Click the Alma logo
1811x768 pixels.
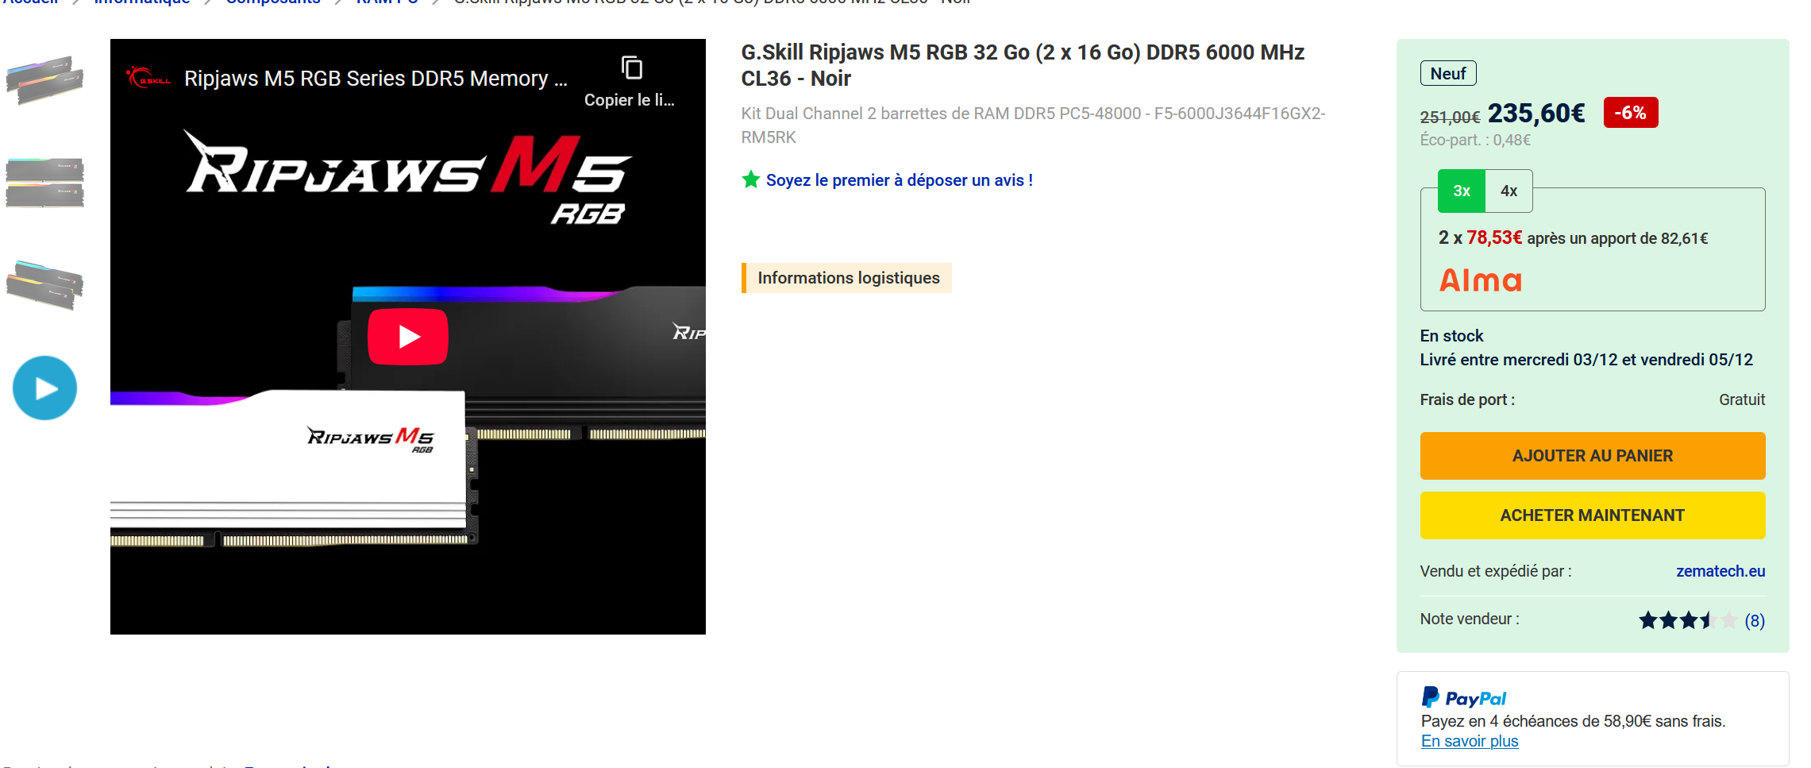tap(1480, 280)
